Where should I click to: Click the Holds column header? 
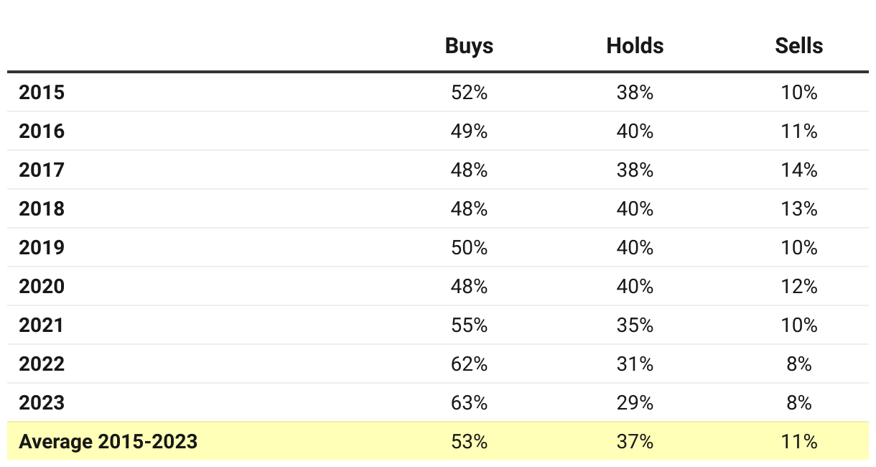[x=635, y=46]
